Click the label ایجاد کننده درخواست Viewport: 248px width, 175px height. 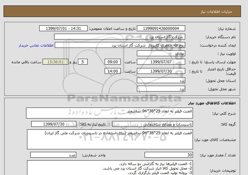(x=218, y=45)
